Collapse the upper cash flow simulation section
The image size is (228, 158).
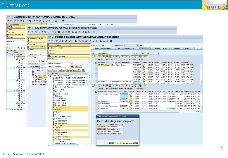pos(93,56)
